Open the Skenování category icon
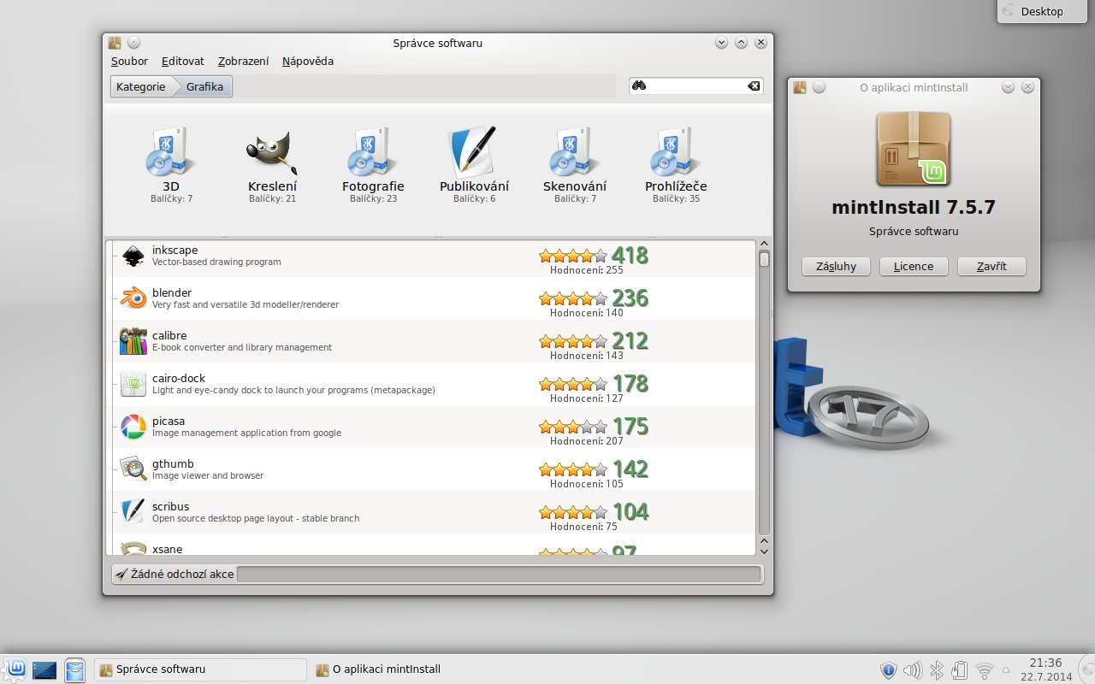1095x684 pixels. point(575,152)
